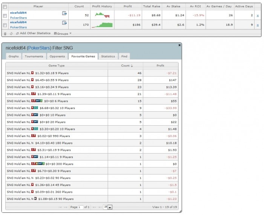Tick checkbox for nicefold64 row with count 170

click(5, 25)
